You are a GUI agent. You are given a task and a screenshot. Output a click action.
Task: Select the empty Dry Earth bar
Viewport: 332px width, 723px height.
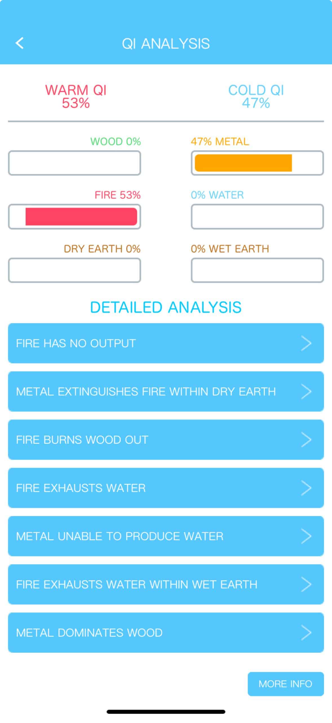(74, 270)
